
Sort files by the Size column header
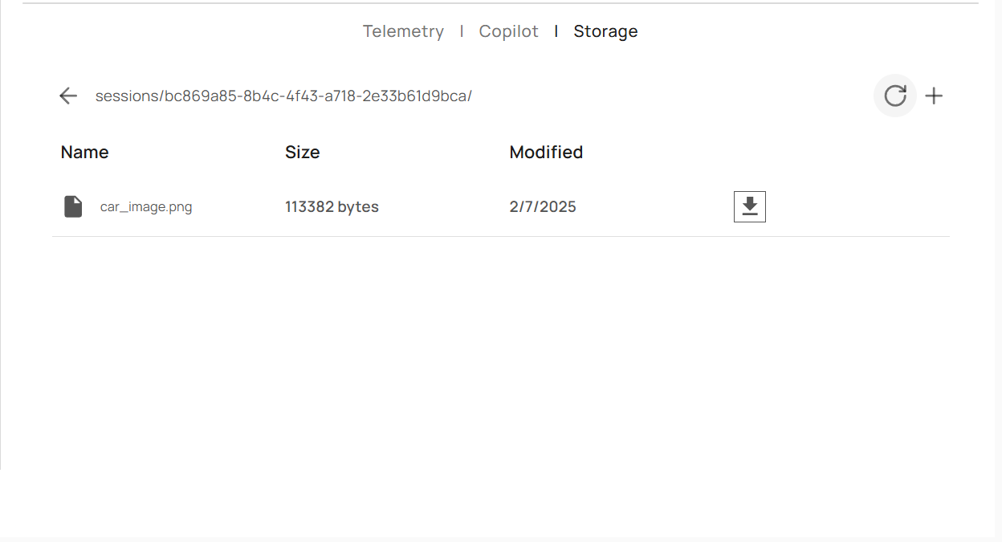click(x=303, y=152)
